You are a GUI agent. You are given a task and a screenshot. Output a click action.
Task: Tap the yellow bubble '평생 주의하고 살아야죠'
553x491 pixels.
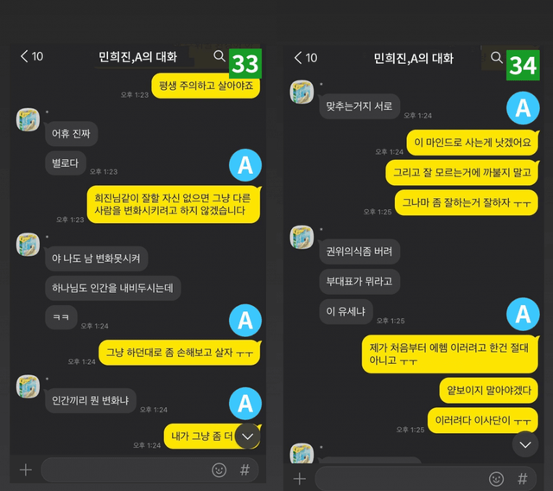click(206, 86)
